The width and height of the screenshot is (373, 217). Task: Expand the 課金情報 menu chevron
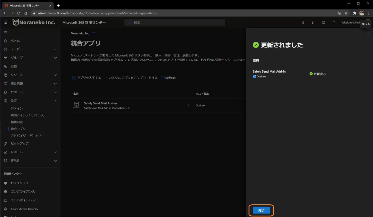[x=55, y=84]
